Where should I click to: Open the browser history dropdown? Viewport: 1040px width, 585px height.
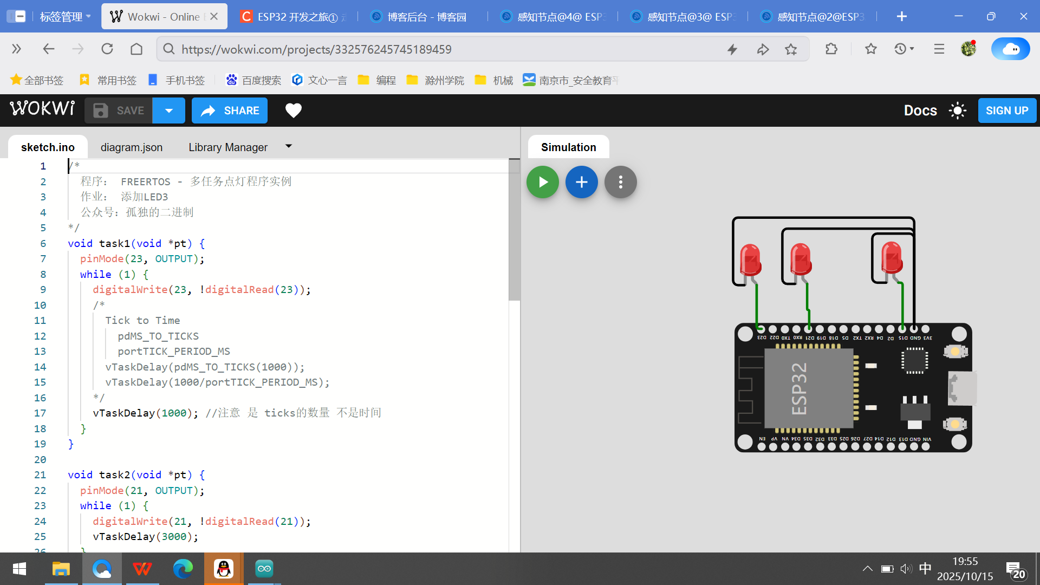coord(904,49)
